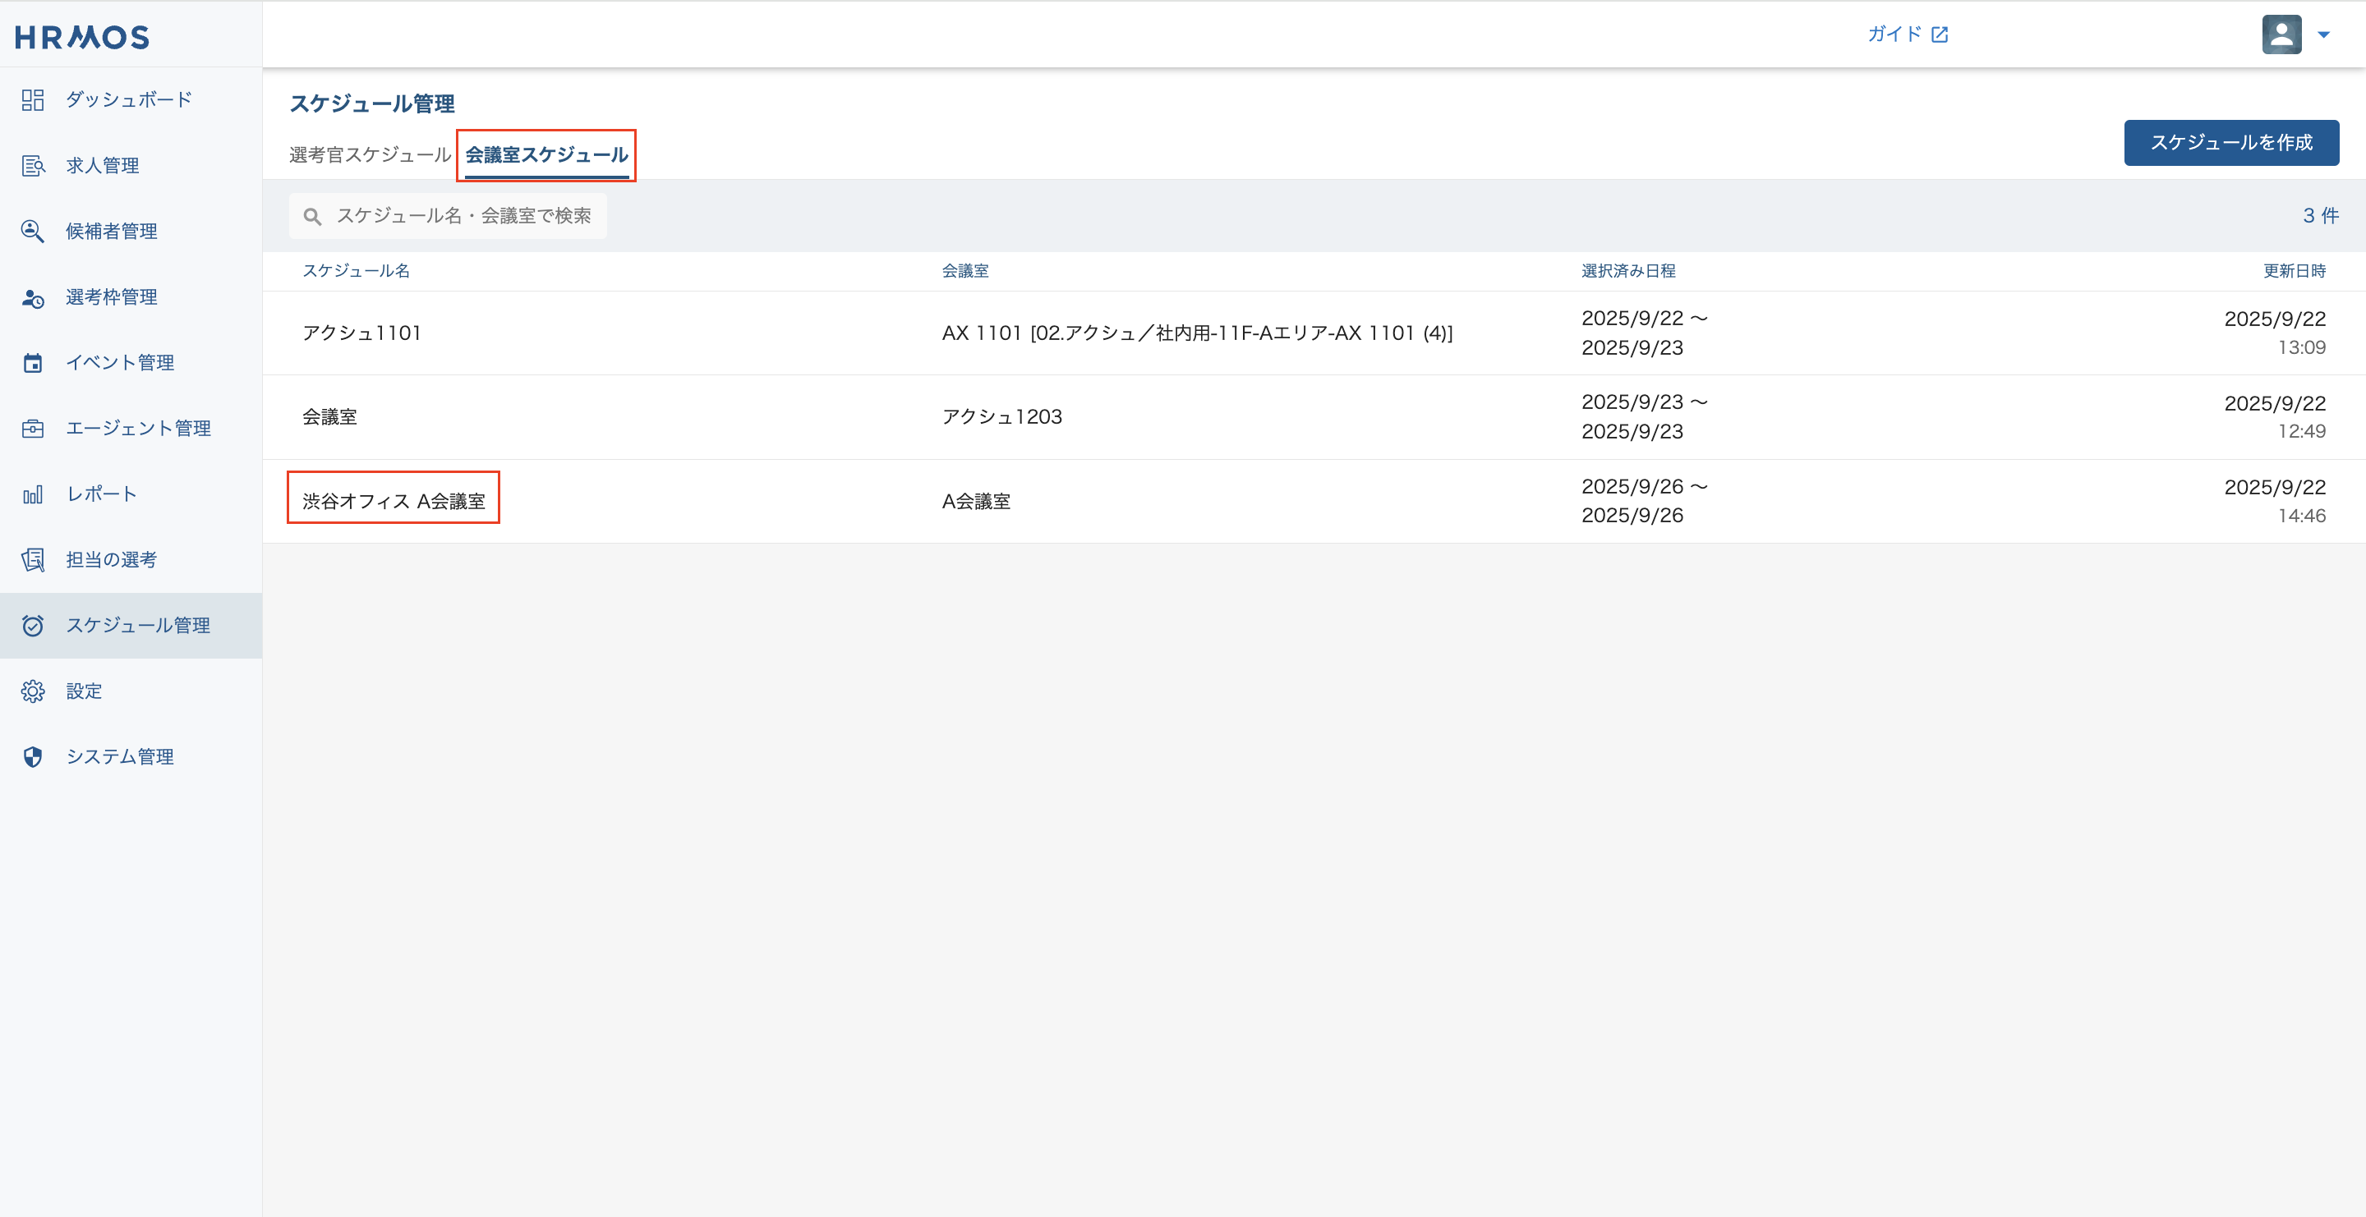Open the 渋谷オフィス A会議室 schedule

pyautogui.click(x=394, y=501)
